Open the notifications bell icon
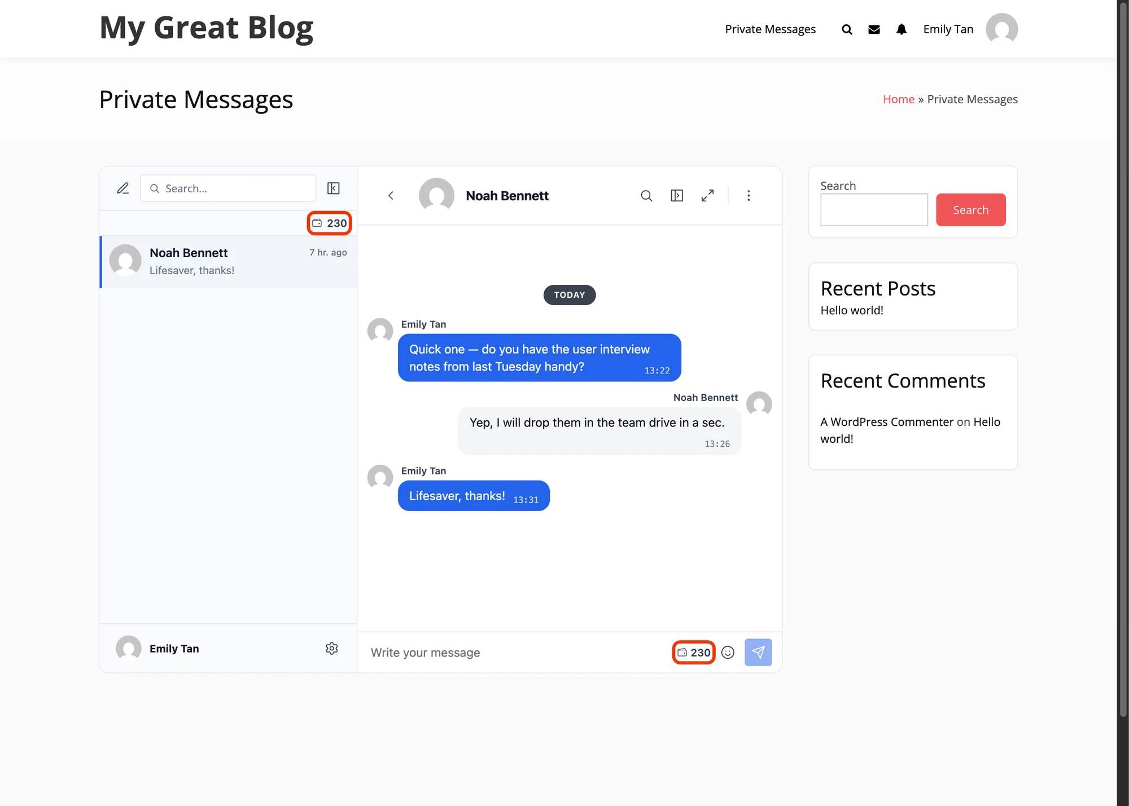The width and height of the screenshot is (1129, 806). [x=902, y=29]
